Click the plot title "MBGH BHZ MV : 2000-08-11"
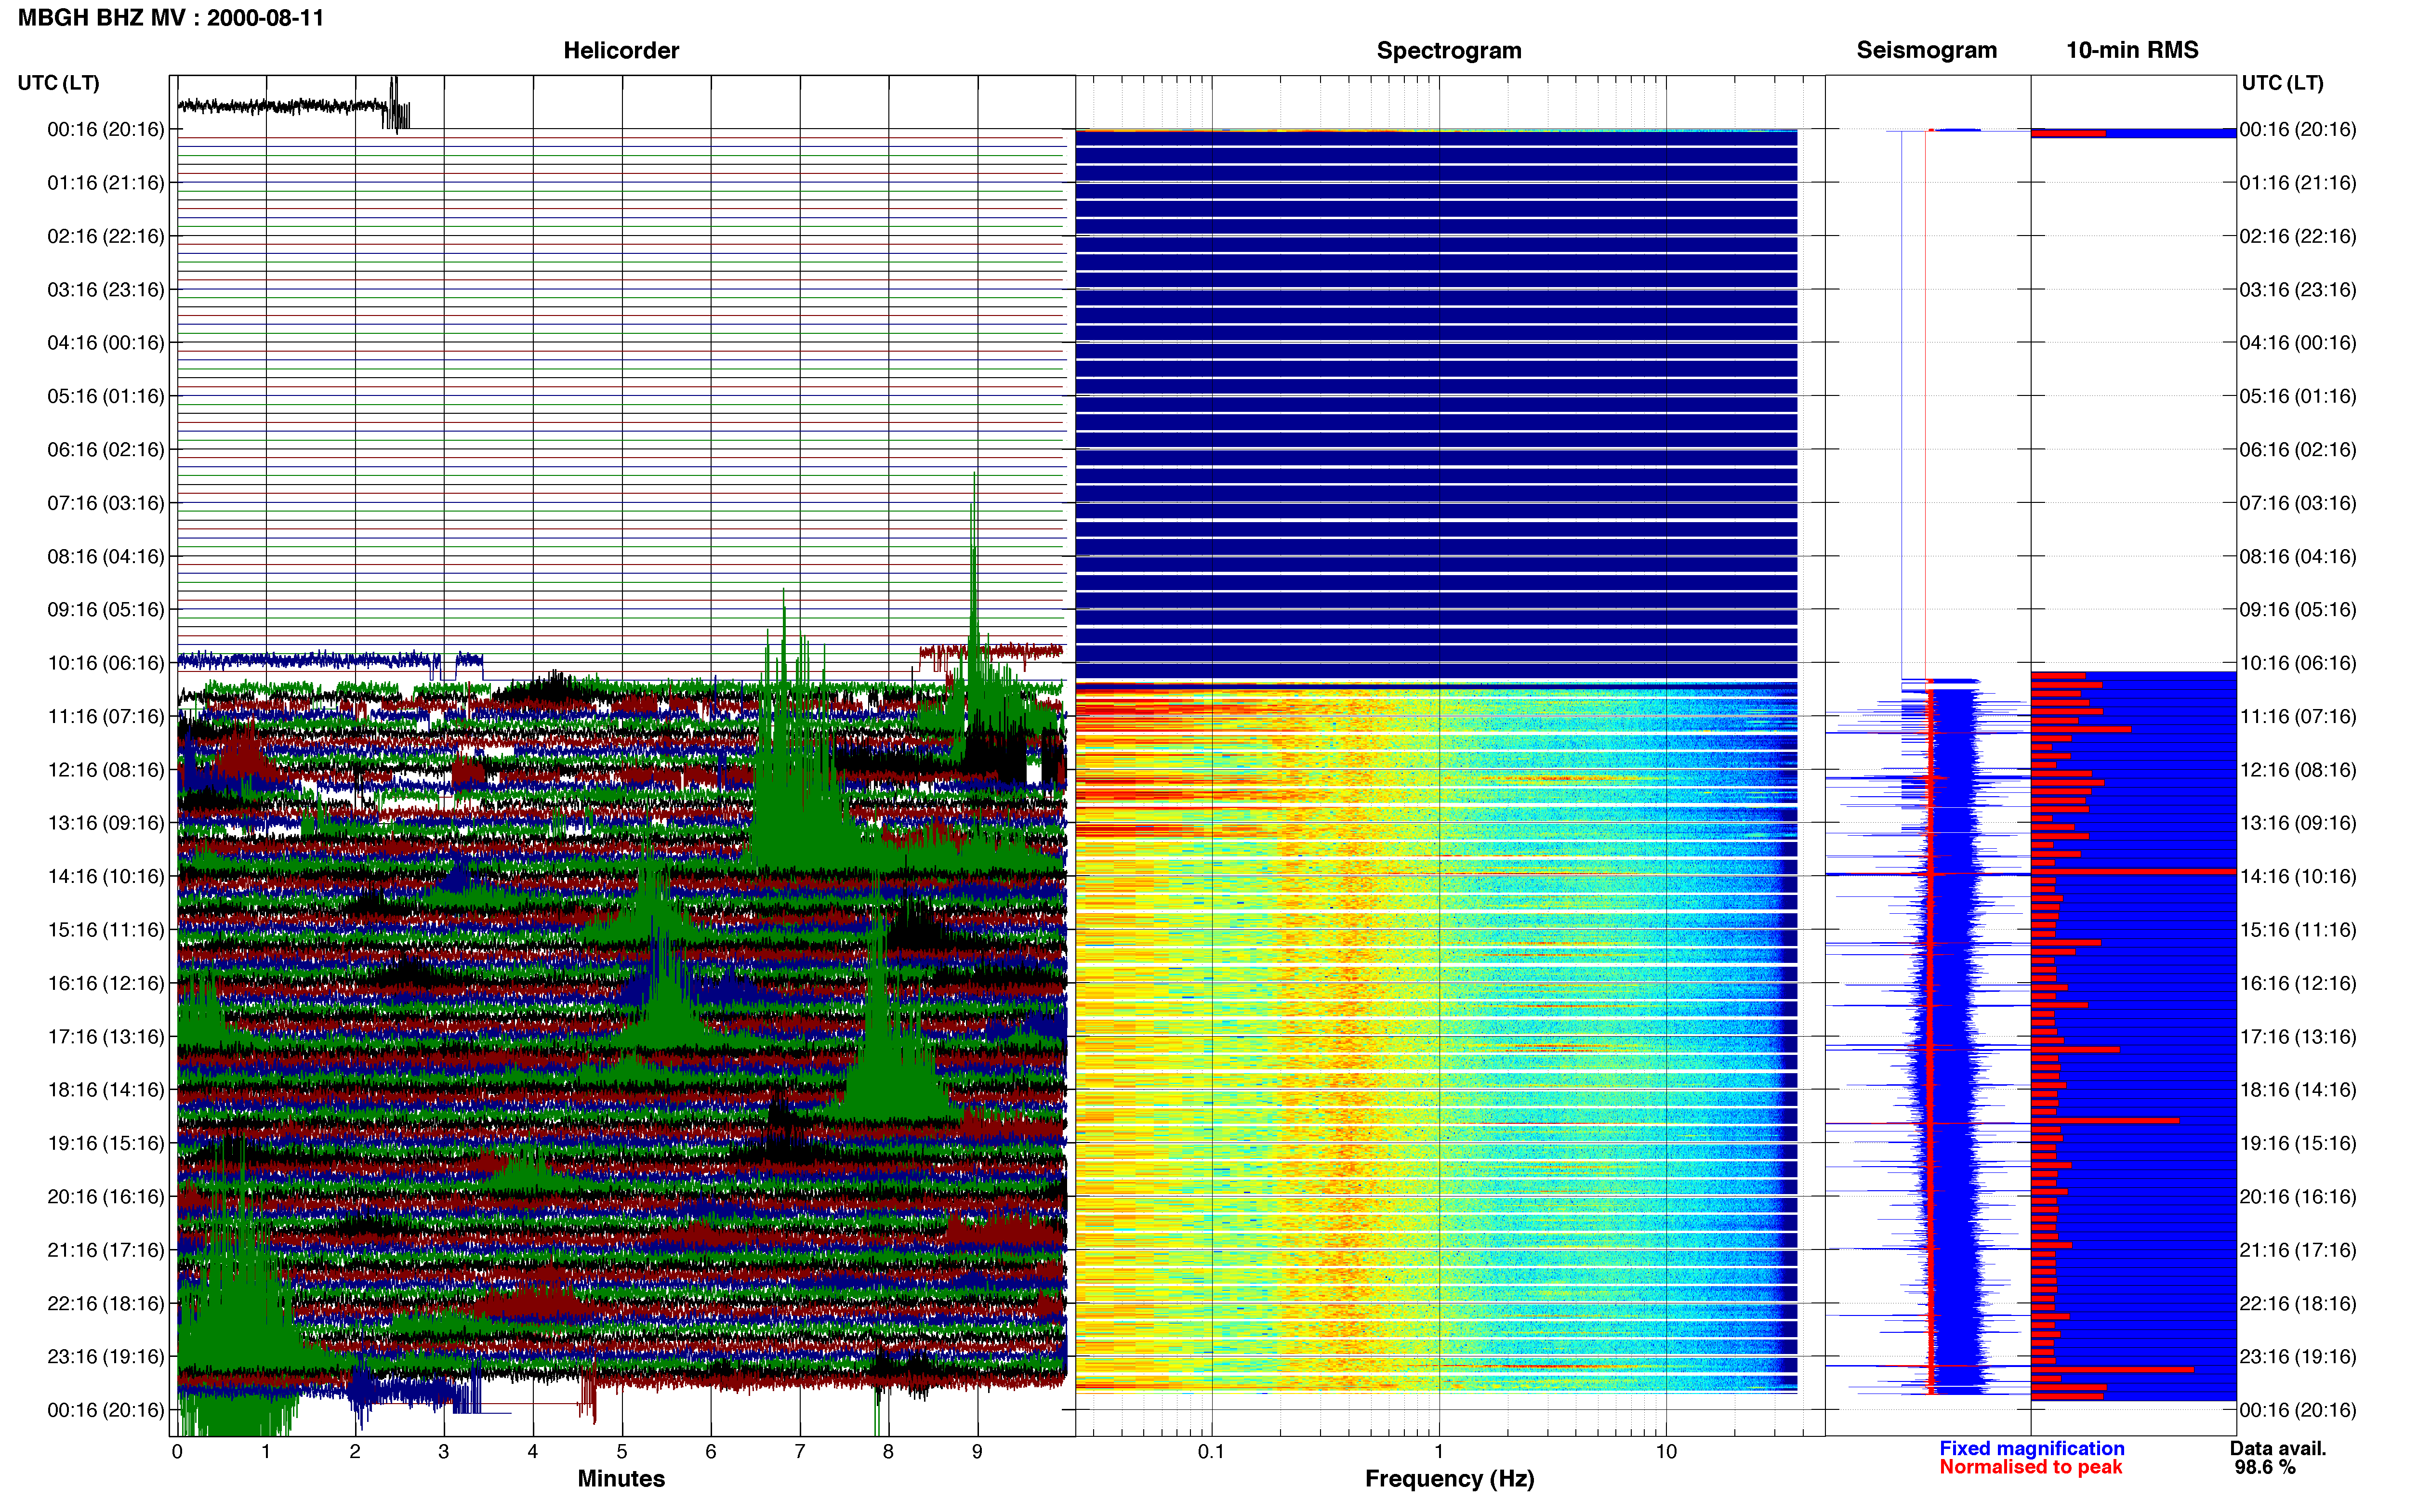This screenshot has width=2418, height=1512. [171, 18]
